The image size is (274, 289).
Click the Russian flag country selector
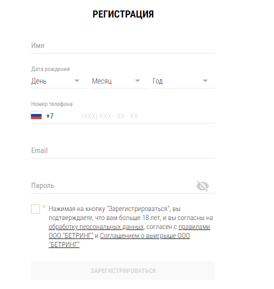36,115
